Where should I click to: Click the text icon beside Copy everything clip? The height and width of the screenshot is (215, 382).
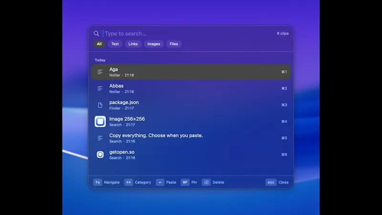tap(100, 138)
